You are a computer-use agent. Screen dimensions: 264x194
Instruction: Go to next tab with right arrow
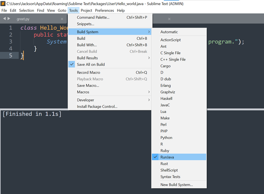pos(9,19)
